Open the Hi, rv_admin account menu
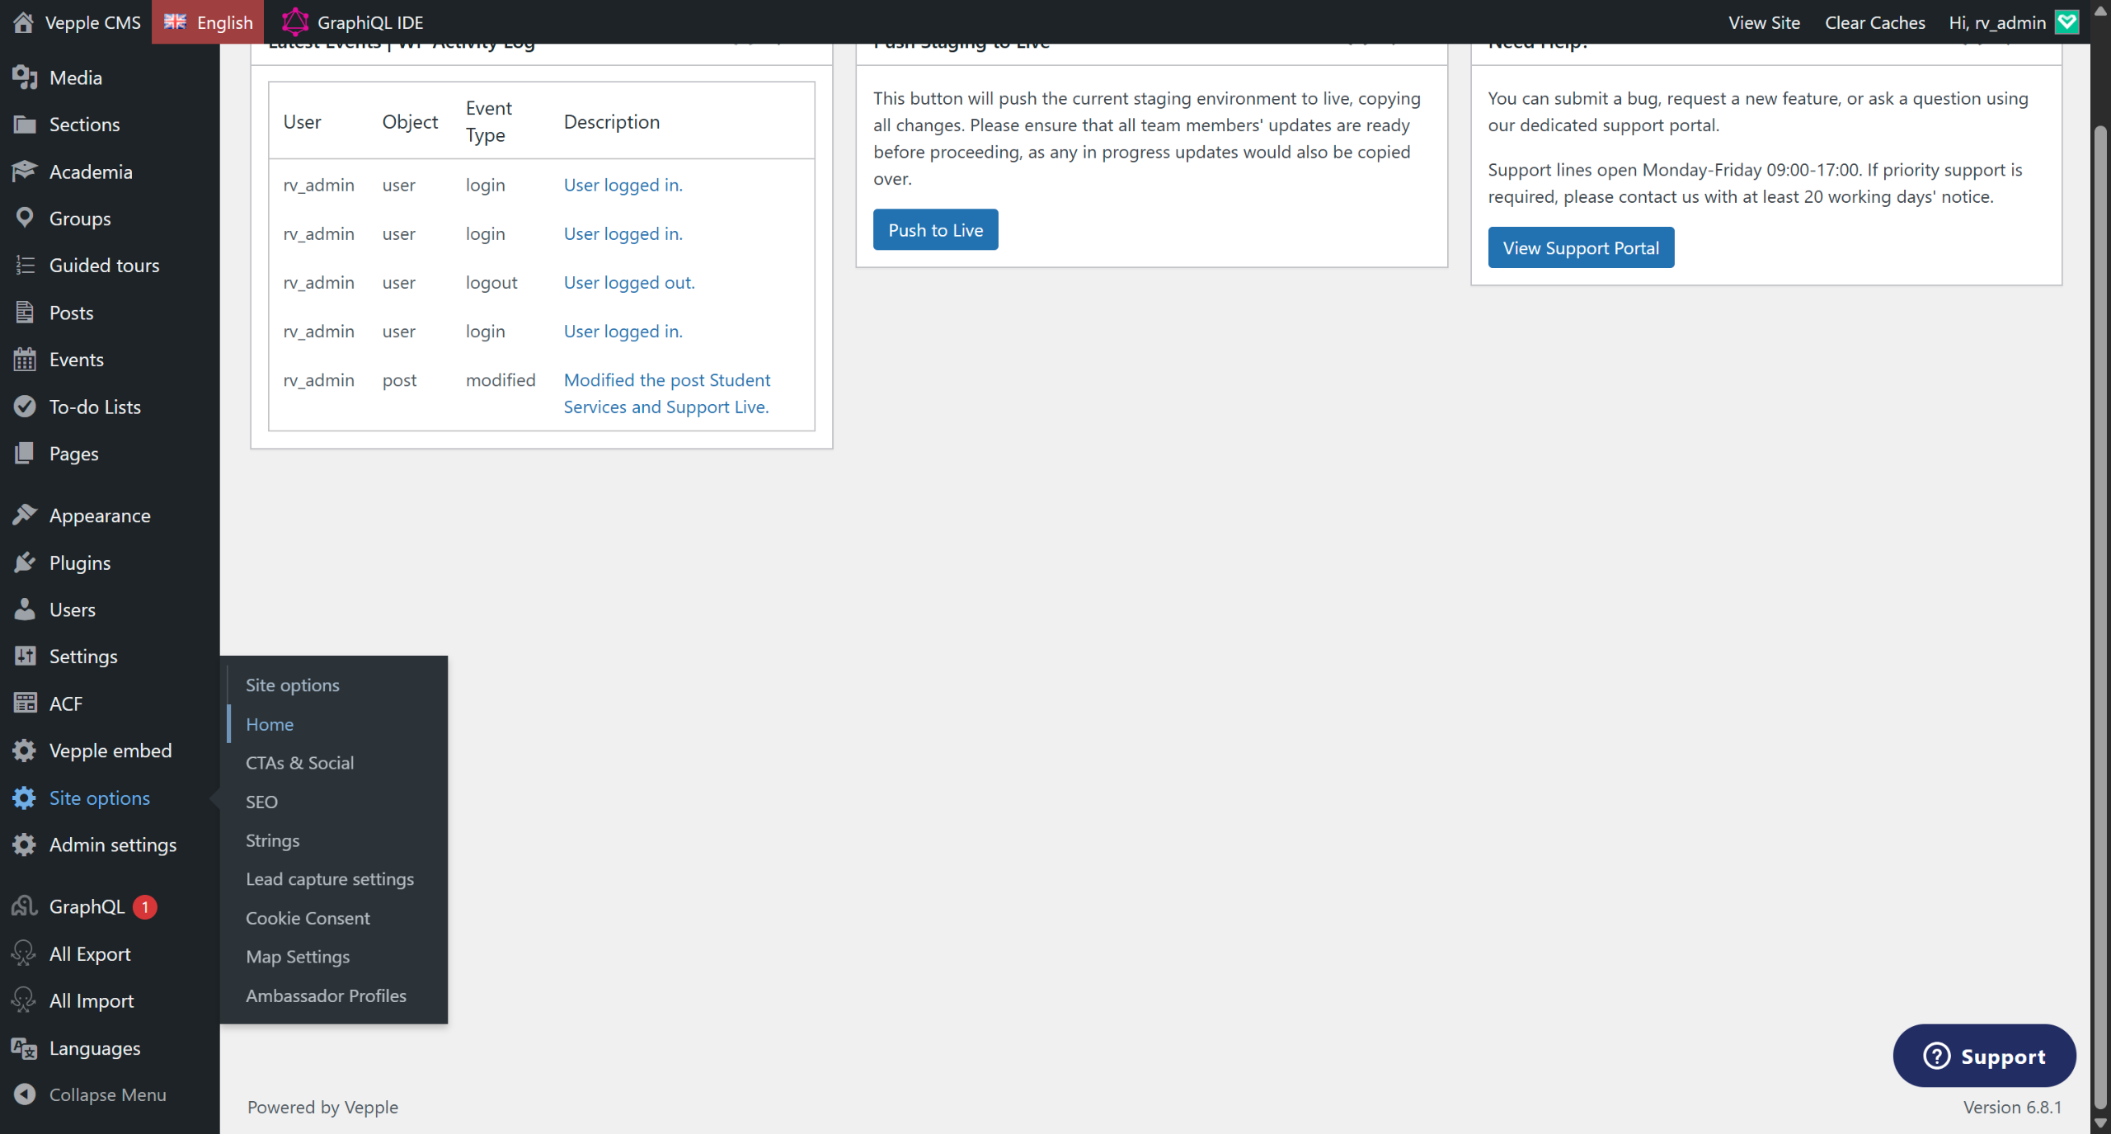The height and width of the screenshot is (1134, 2111). pos(1996,22)
